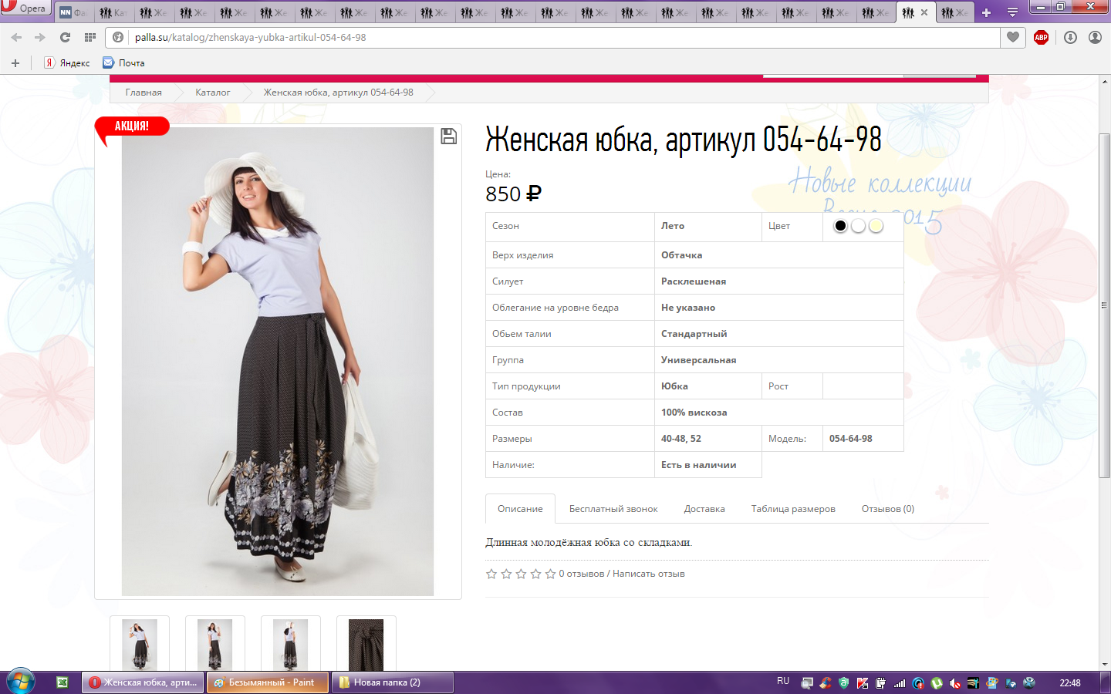Select the black color swatch

click(x=840, y=226)
